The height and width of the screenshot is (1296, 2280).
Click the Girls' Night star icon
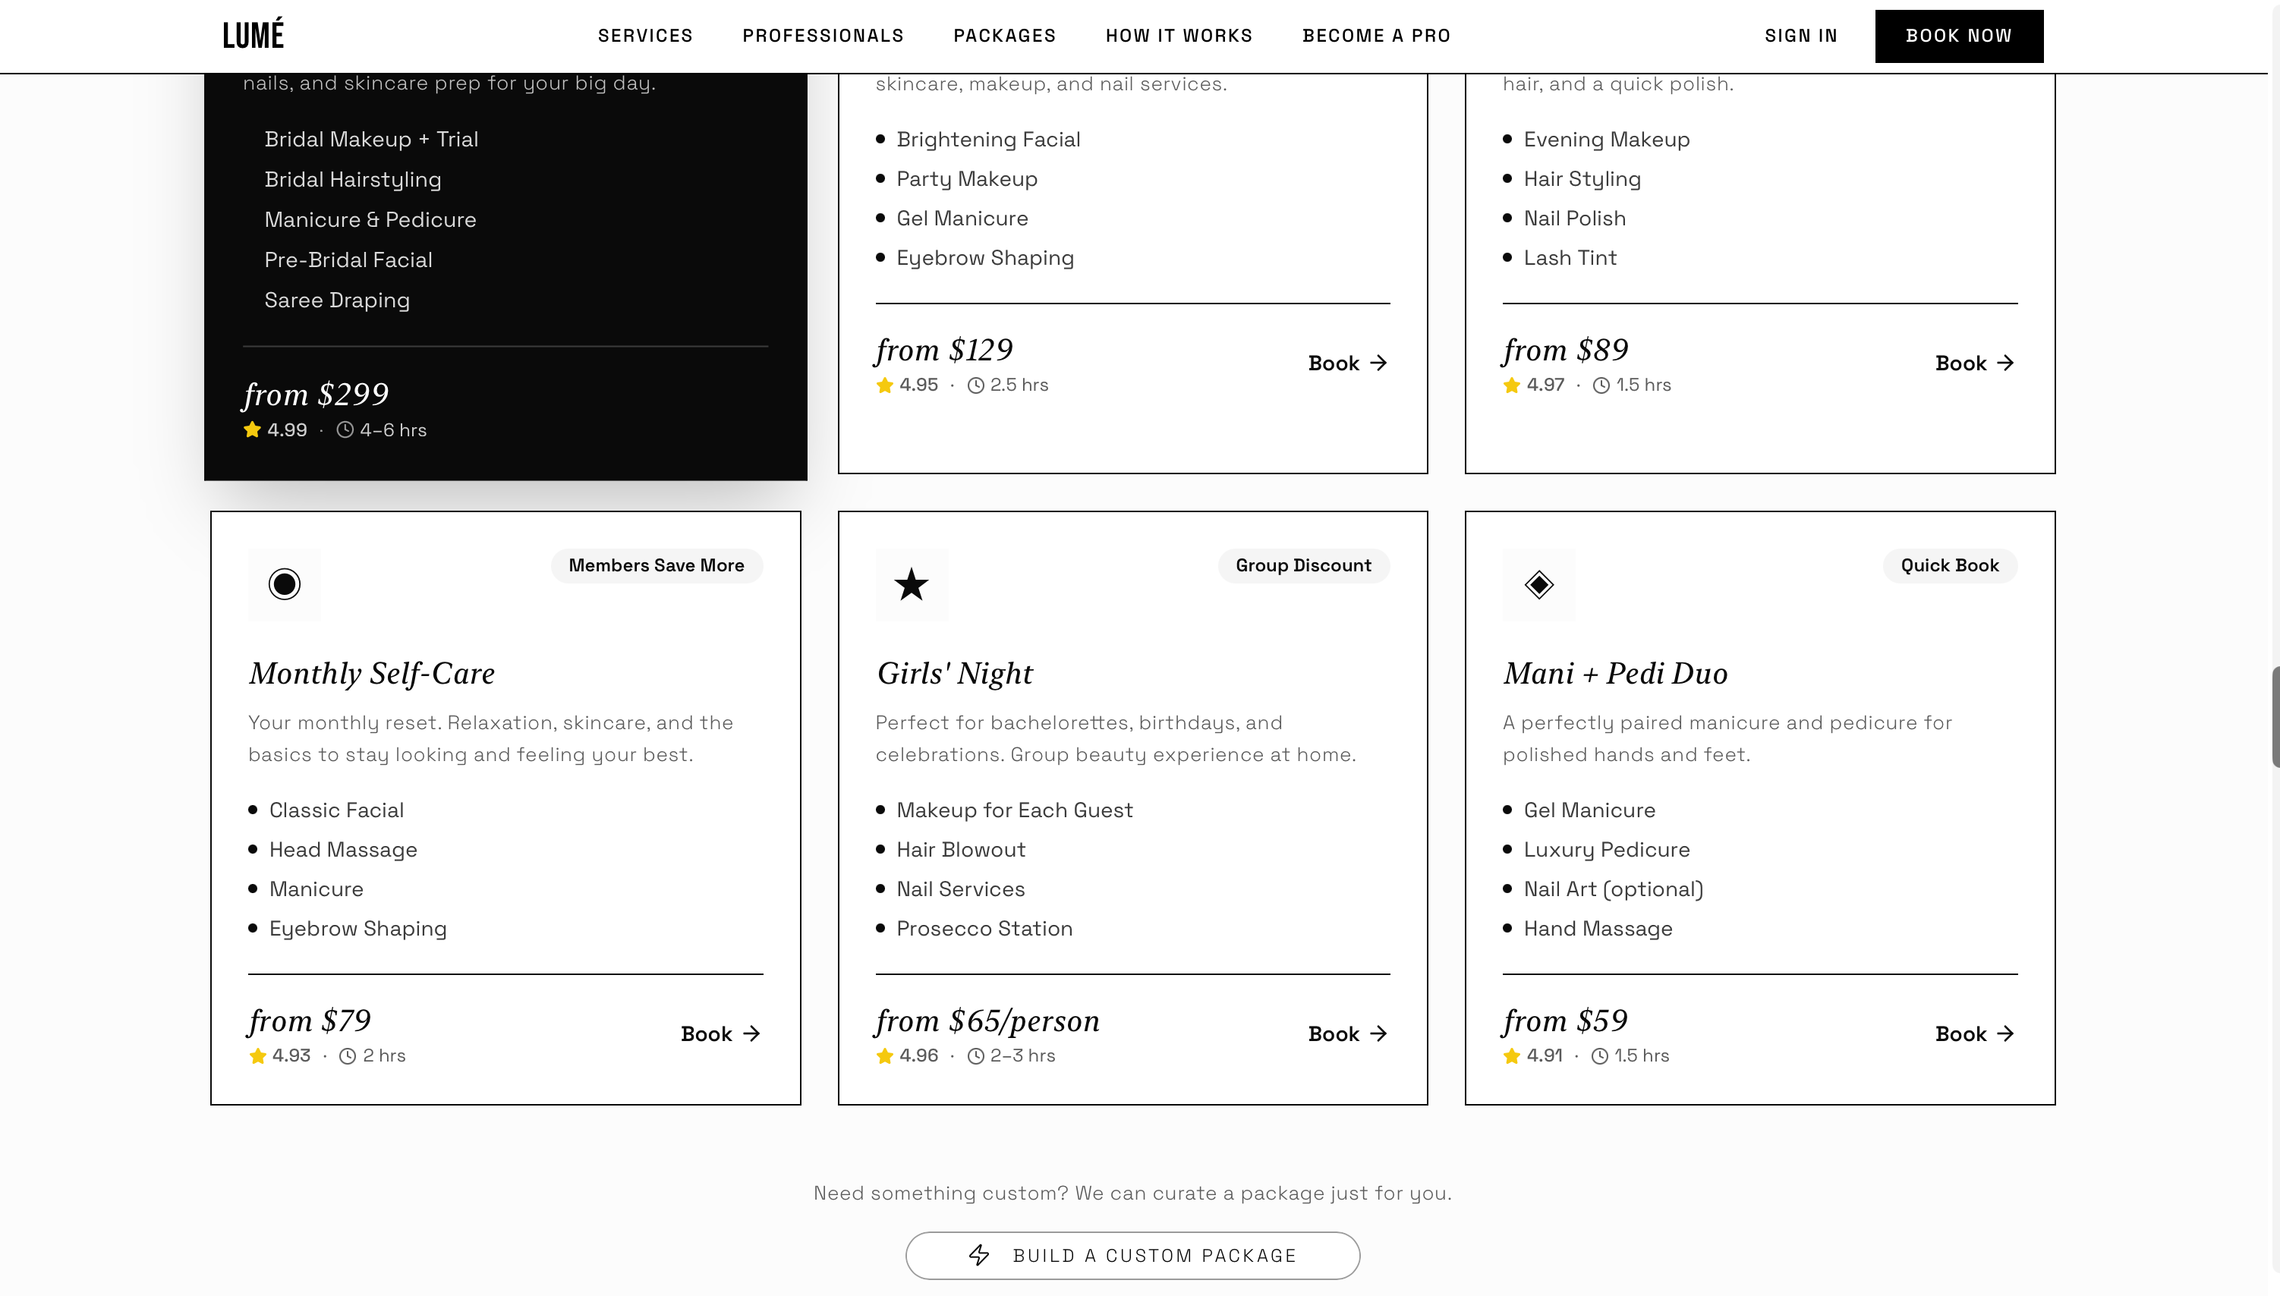[x=911, y=584]
